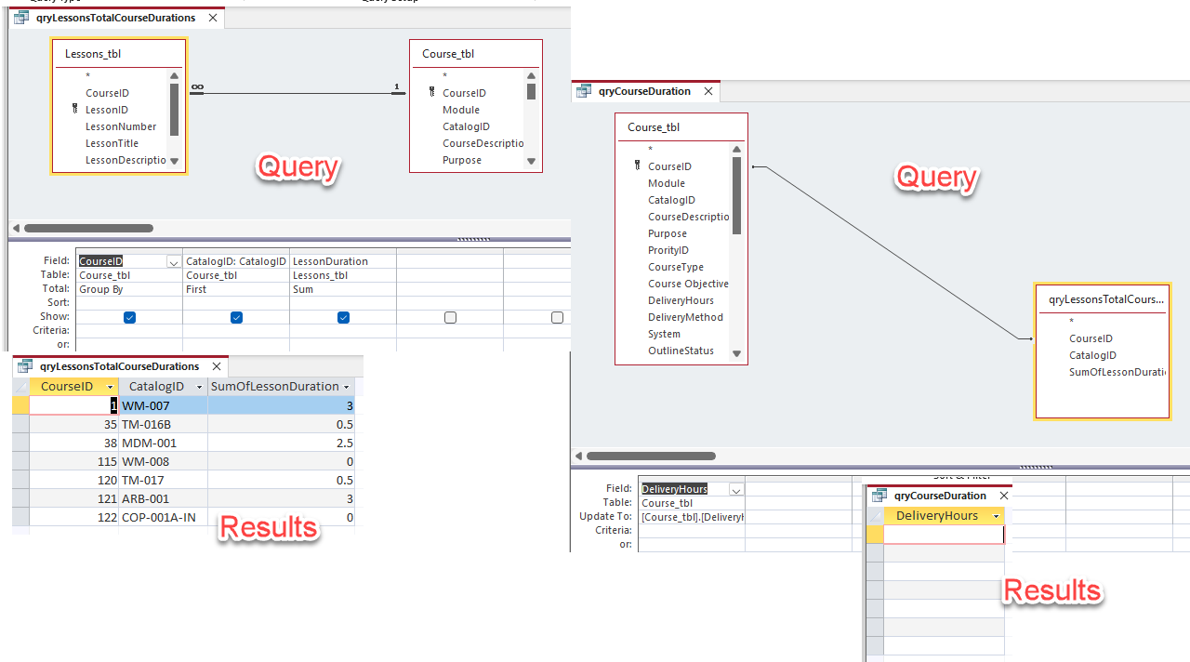The image size is (1190, 662).
Task: Toggle Show checkbox for CatalogID column
Action: (x=236, y=317)
